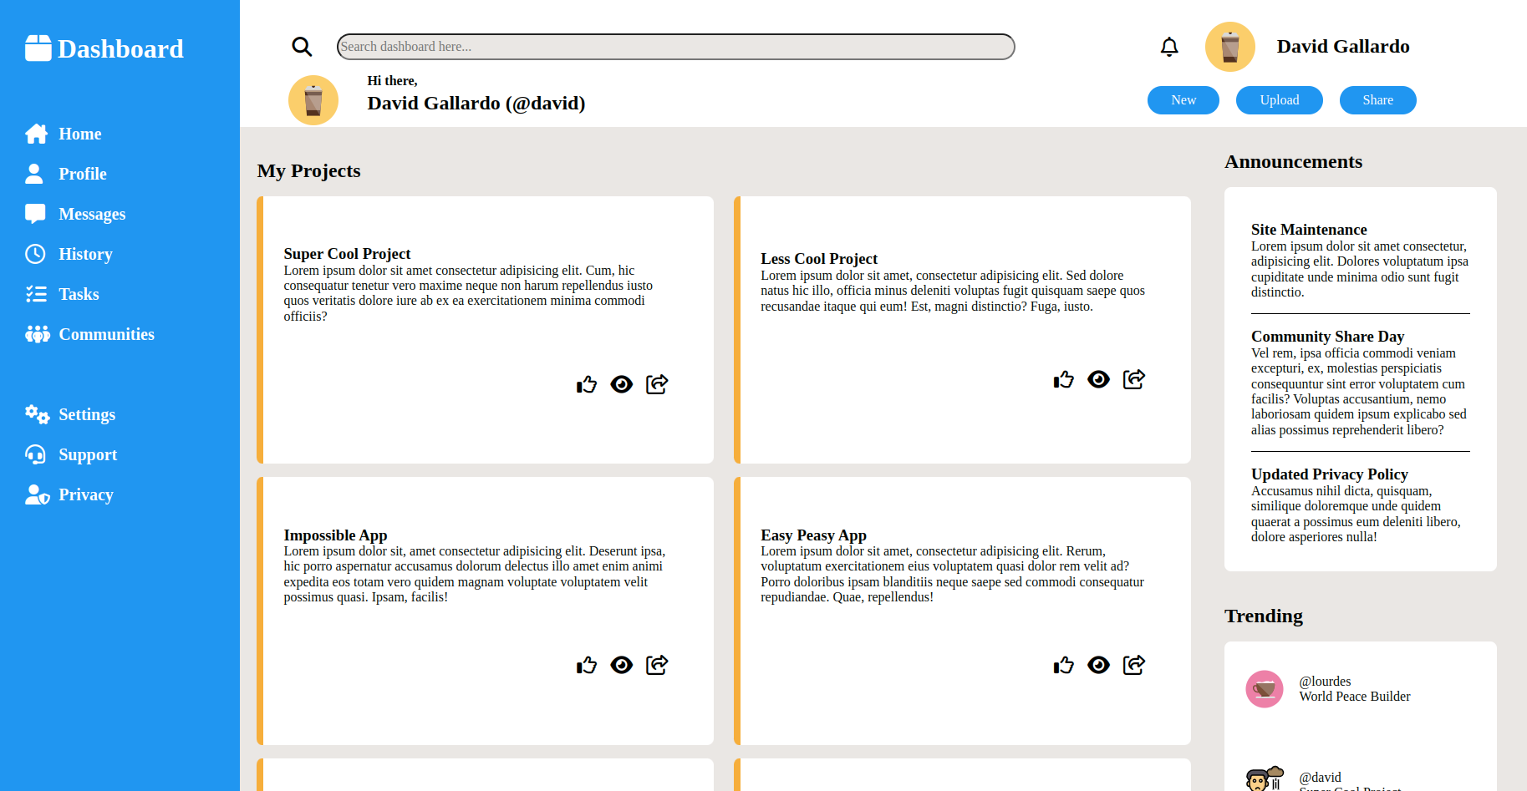1527x791 pixels.
Task: Click the Tasks checklist icon
Action: [x=34, y=294]
